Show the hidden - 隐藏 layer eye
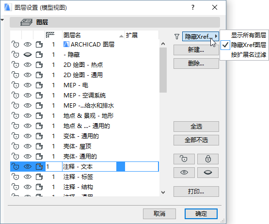 28,55
